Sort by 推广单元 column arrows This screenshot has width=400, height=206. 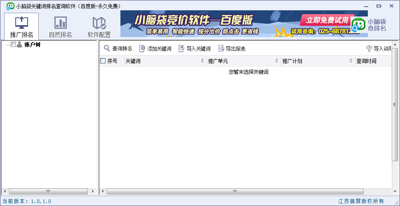tap(277, 61)
